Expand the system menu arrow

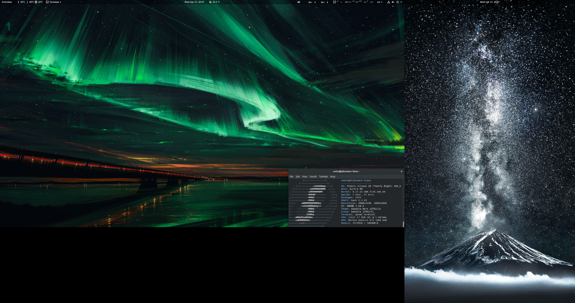(x=401, y=2)
